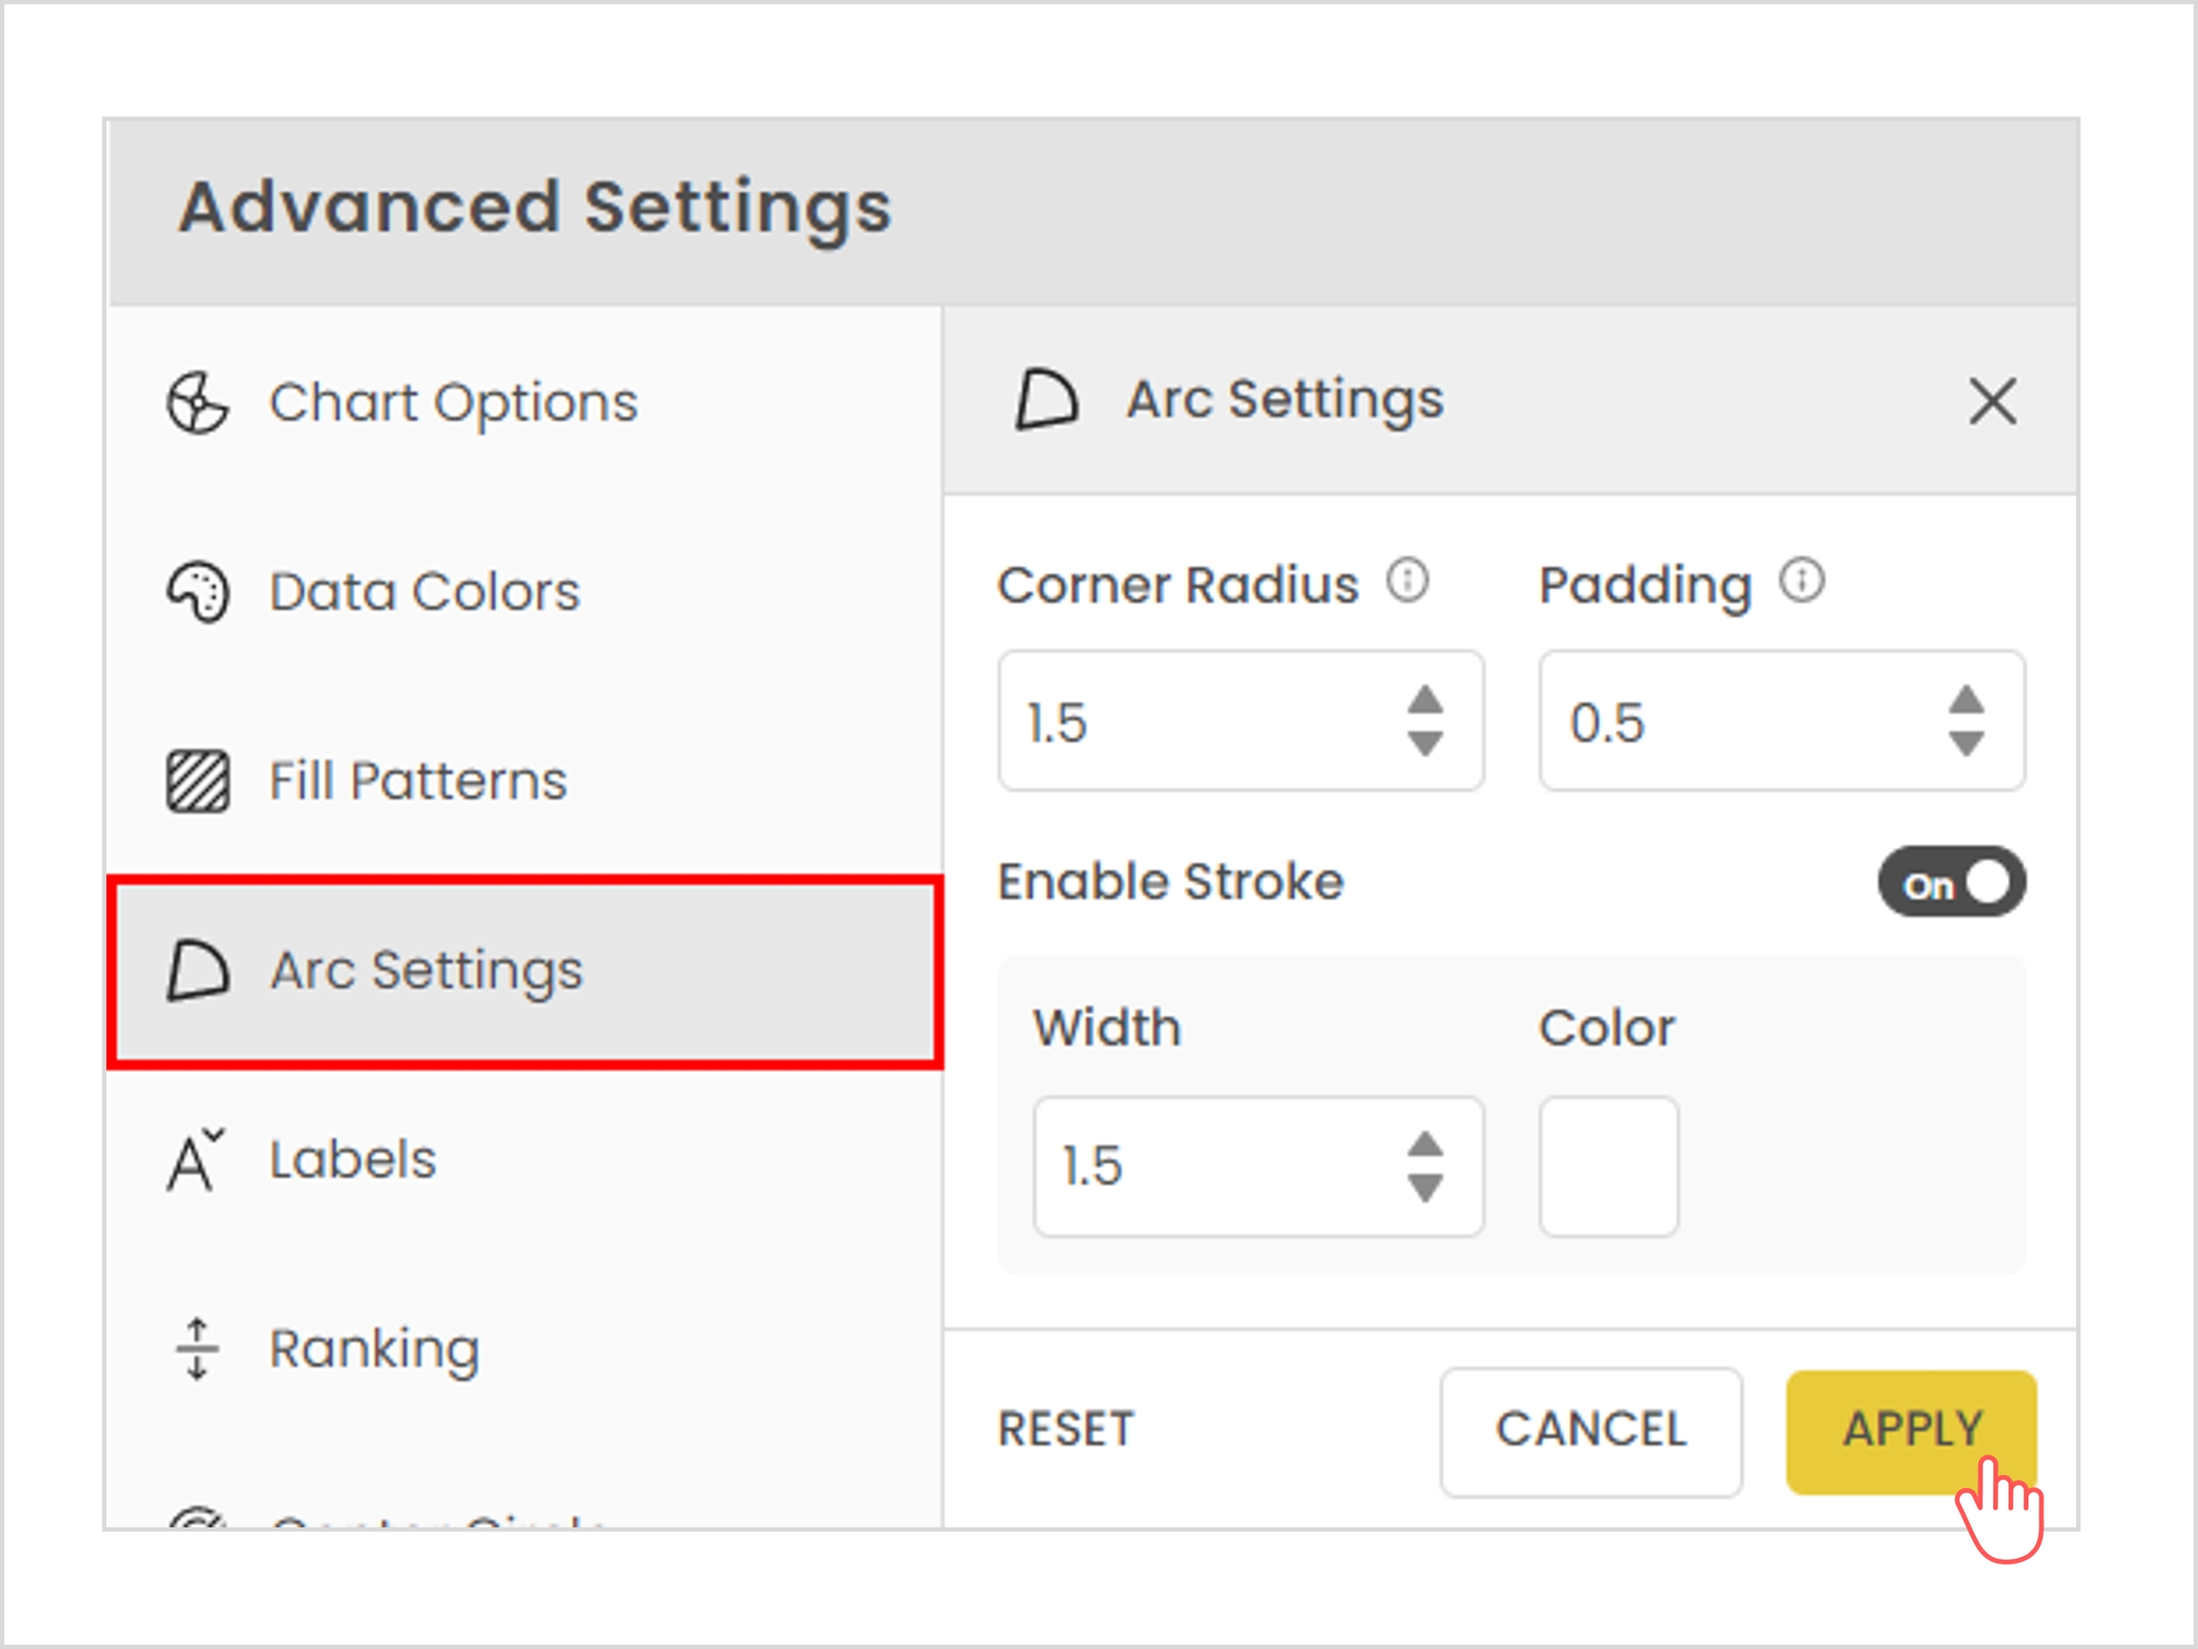The height and width of the screenshot is (1649, 2198).
Task: Click the Corner Radius info icon
Action: click(1407, 581)
